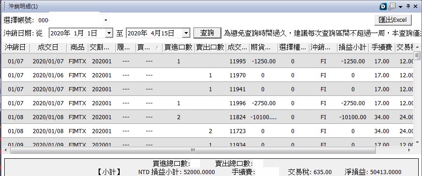
Task: Open the end date calendar dropdown
Action: (186, 33)
